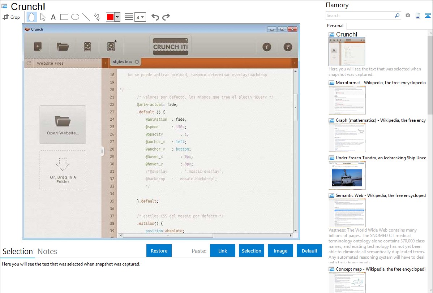Click the Flamory Search field
The image size is (433, 293).
[x=360, y=16]
